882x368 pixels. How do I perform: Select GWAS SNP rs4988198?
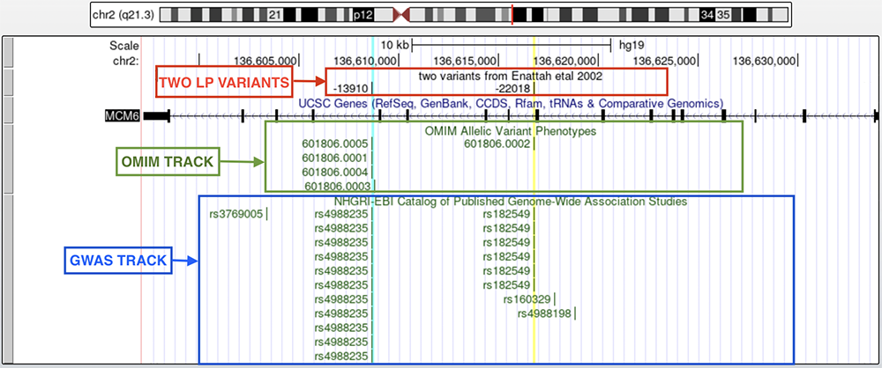pos(546,313)
